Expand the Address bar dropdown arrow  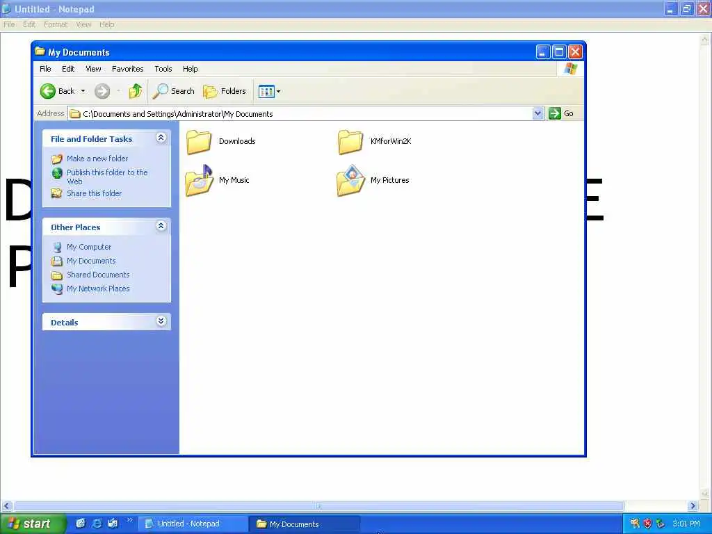click(x=537, y=113)
